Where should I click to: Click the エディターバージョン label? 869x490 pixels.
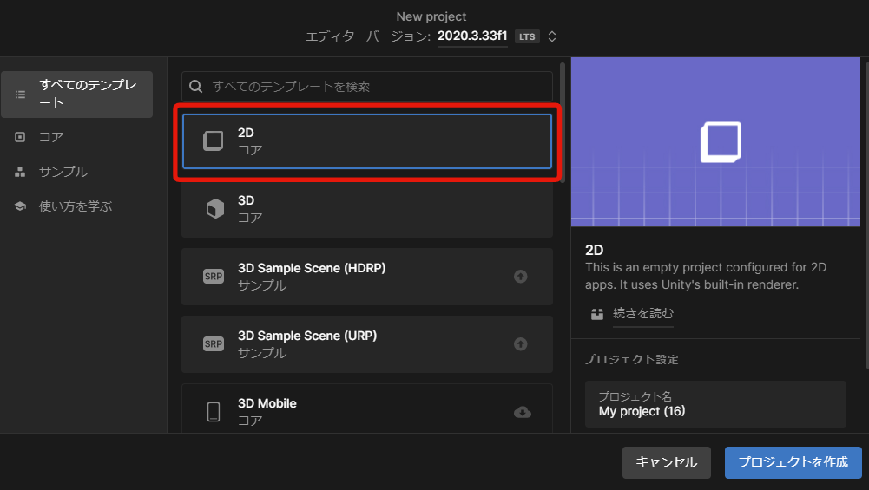coord(368,36)
